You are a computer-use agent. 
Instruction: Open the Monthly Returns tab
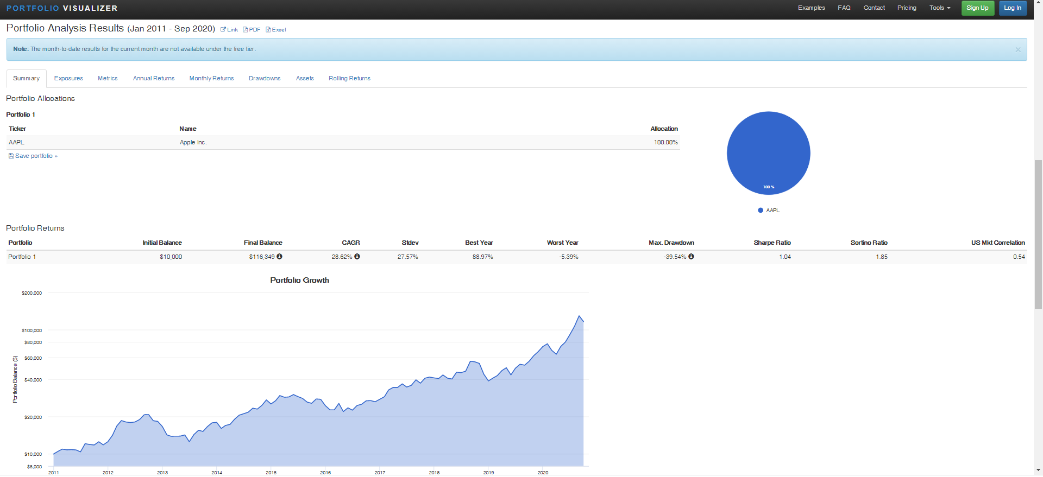click(211, 79)
